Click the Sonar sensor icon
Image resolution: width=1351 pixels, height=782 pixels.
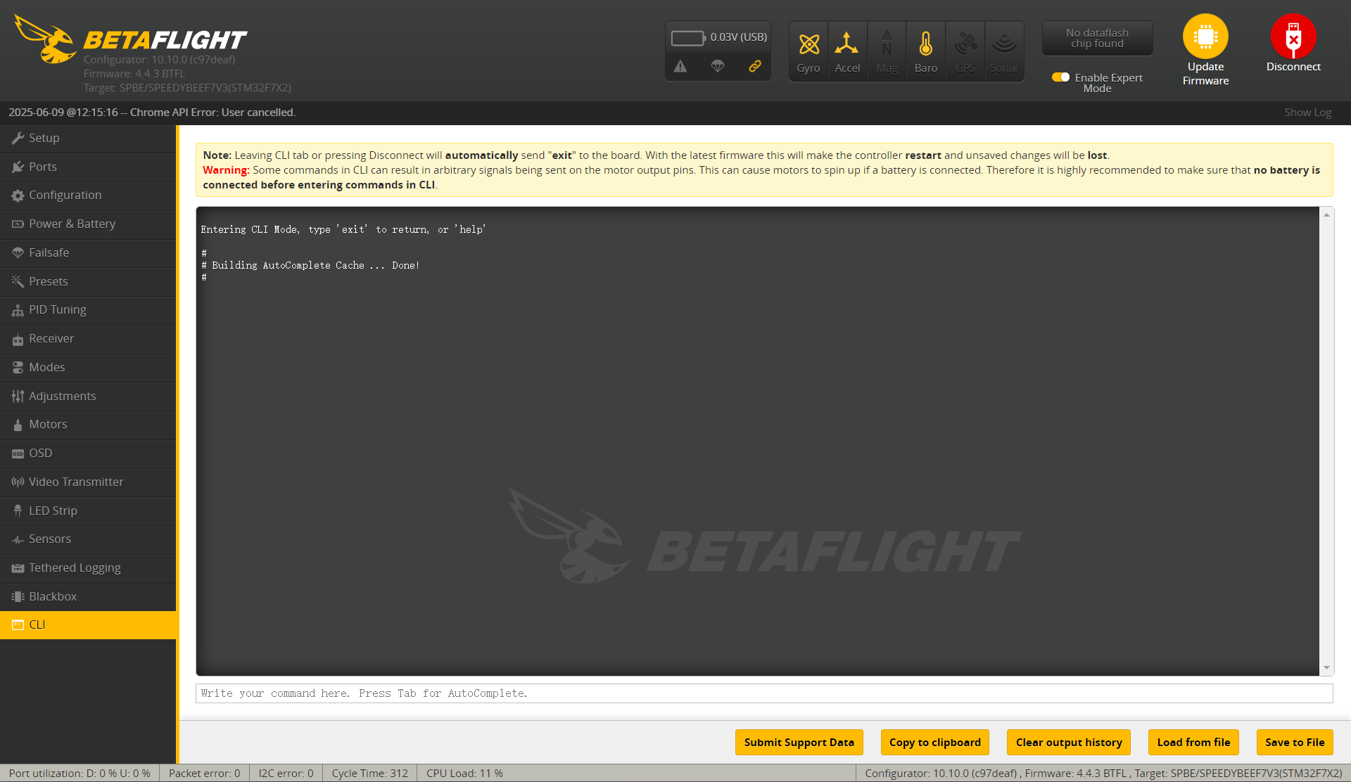1004,44
